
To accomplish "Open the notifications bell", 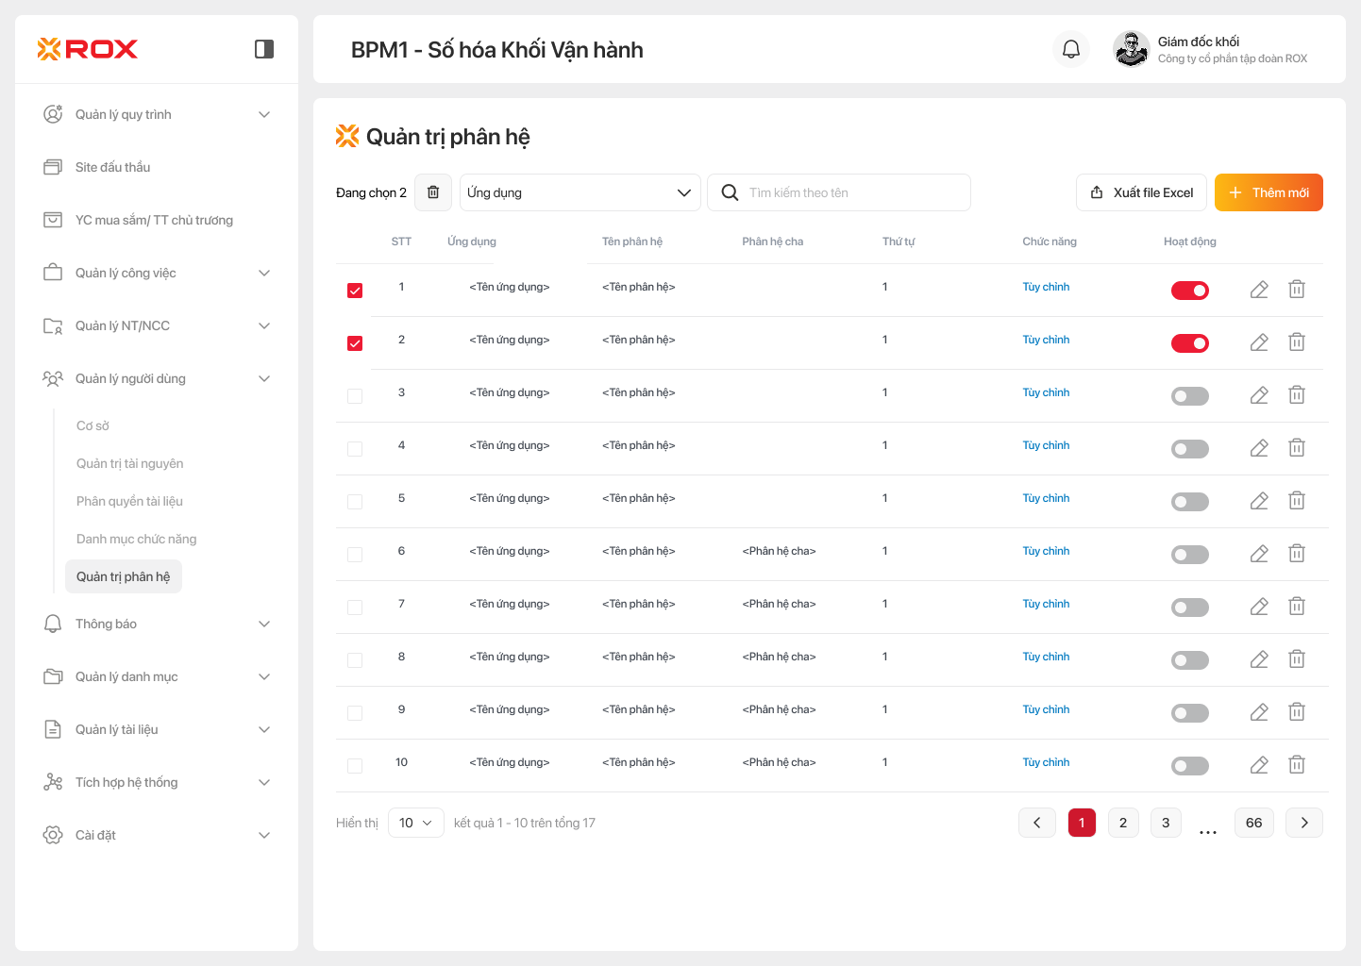I will pos(1071,49).
